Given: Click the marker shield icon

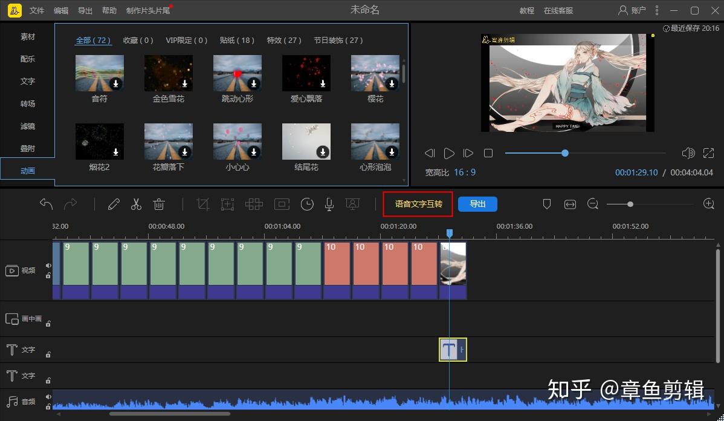Looking at the screenshot, I should tap(547, 204).
